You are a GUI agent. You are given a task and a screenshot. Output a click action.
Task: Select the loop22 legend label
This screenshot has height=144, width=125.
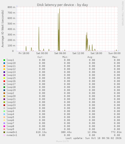(11, 102)
